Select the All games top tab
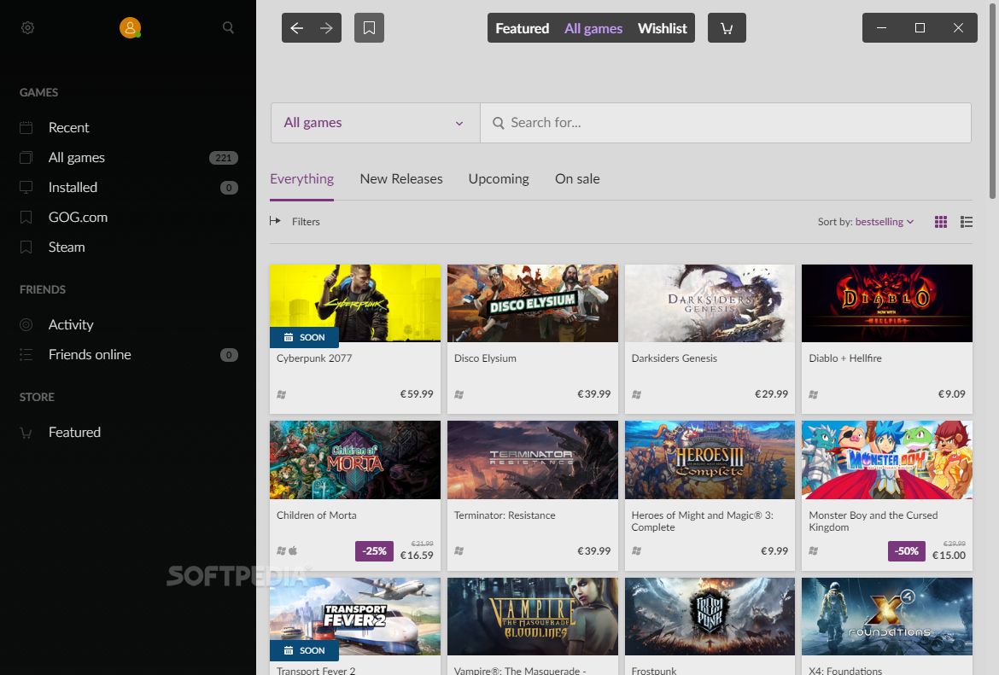Image resolution: width=999 pixels, height=675 pixels. coord(593,29)
